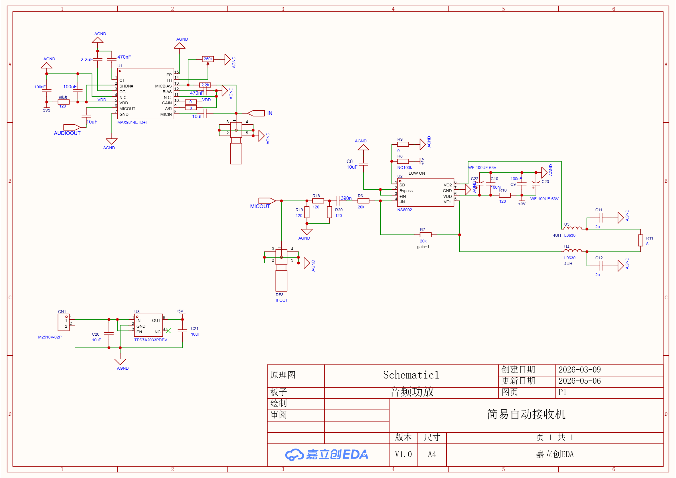The image size is (676, 478).
Task: Click the R11 speaker load resistor
Action: pyautogui.click(x=640, y=240)
